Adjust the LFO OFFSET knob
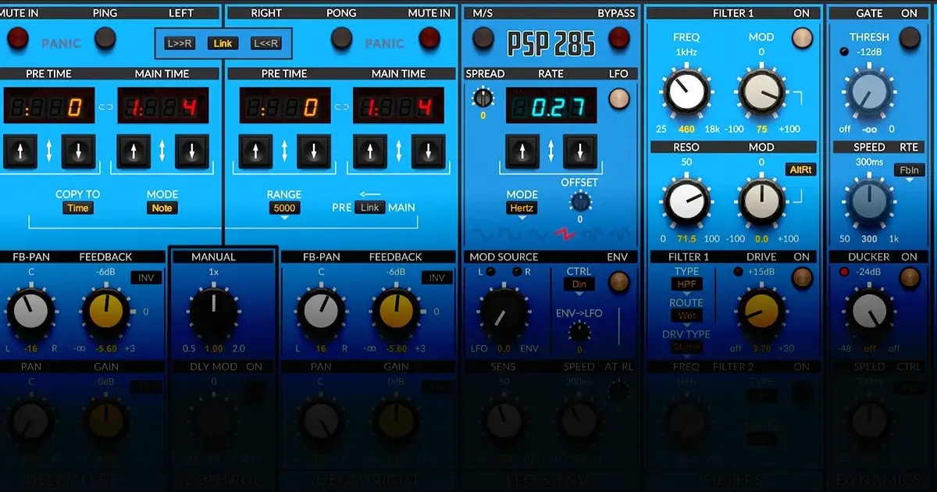937x492 pixels. click(579, 201)
